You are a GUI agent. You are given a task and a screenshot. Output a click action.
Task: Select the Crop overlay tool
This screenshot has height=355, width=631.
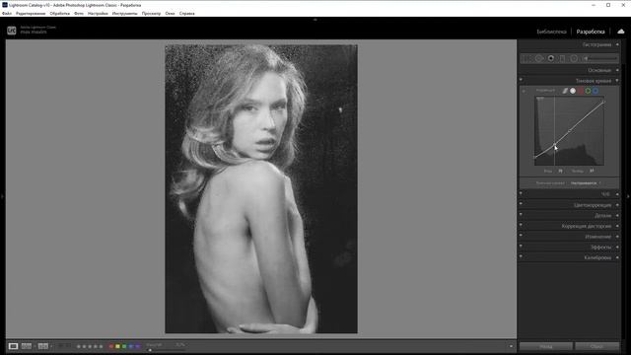526,58
